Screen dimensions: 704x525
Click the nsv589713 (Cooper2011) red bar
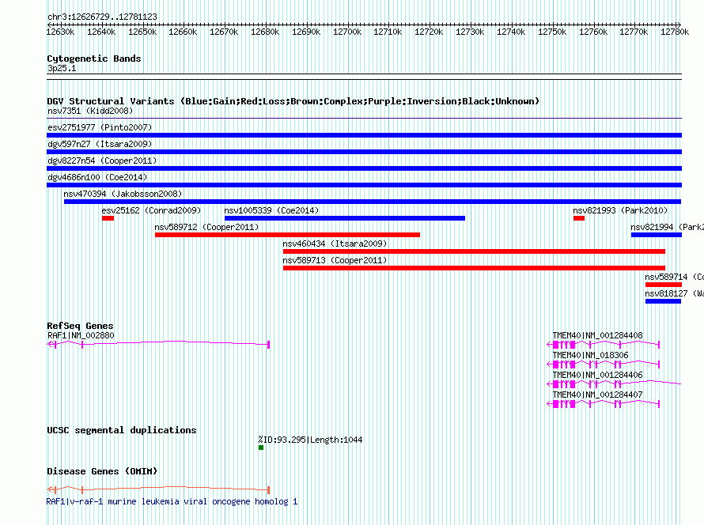474,268
